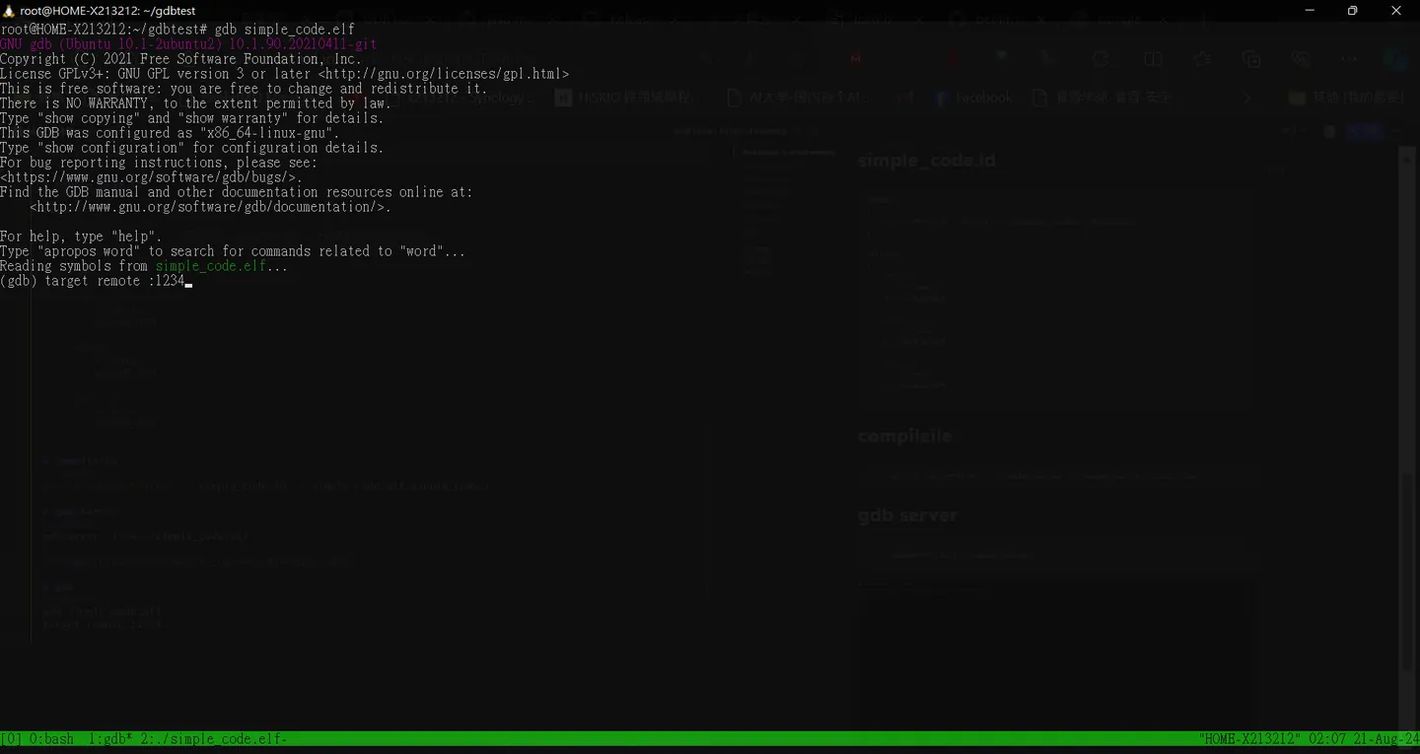Minimize the gdbtest terminal window

point(1310,11)
